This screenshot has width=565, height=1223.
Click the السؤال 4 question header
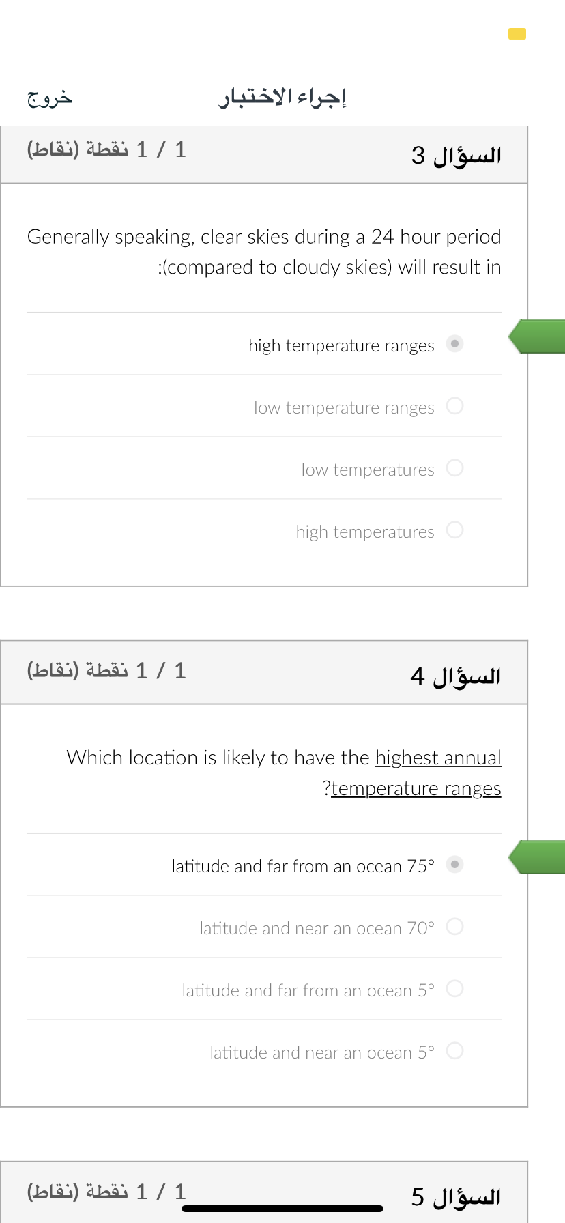(456, 676)
